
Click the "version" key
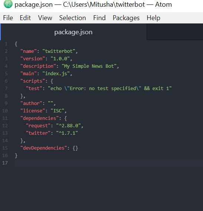tap(33, 59)
